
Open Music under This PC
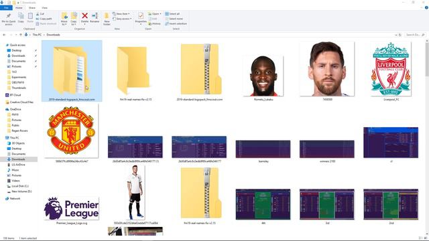point(13,170)
